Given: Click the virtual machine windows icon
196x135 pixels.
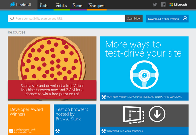Looking at the screenshot, I should (x=133, y=115).
